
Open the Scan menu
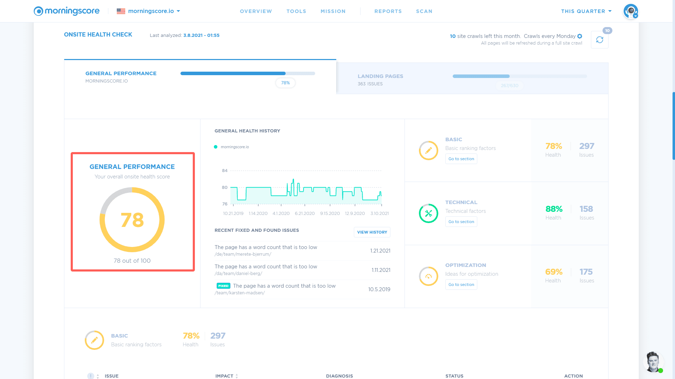point(424,11)
